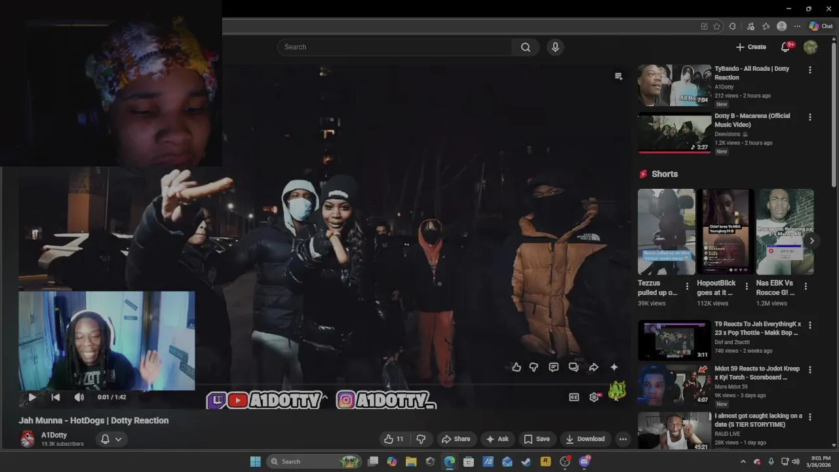
Task: Toggle closed captions with the CC button
Action: point(574,397)
